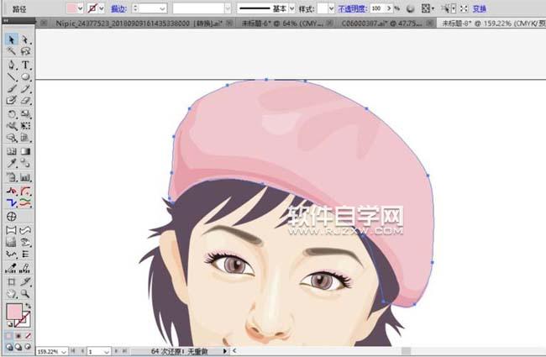Select the Slice tool

pos(25,281)
